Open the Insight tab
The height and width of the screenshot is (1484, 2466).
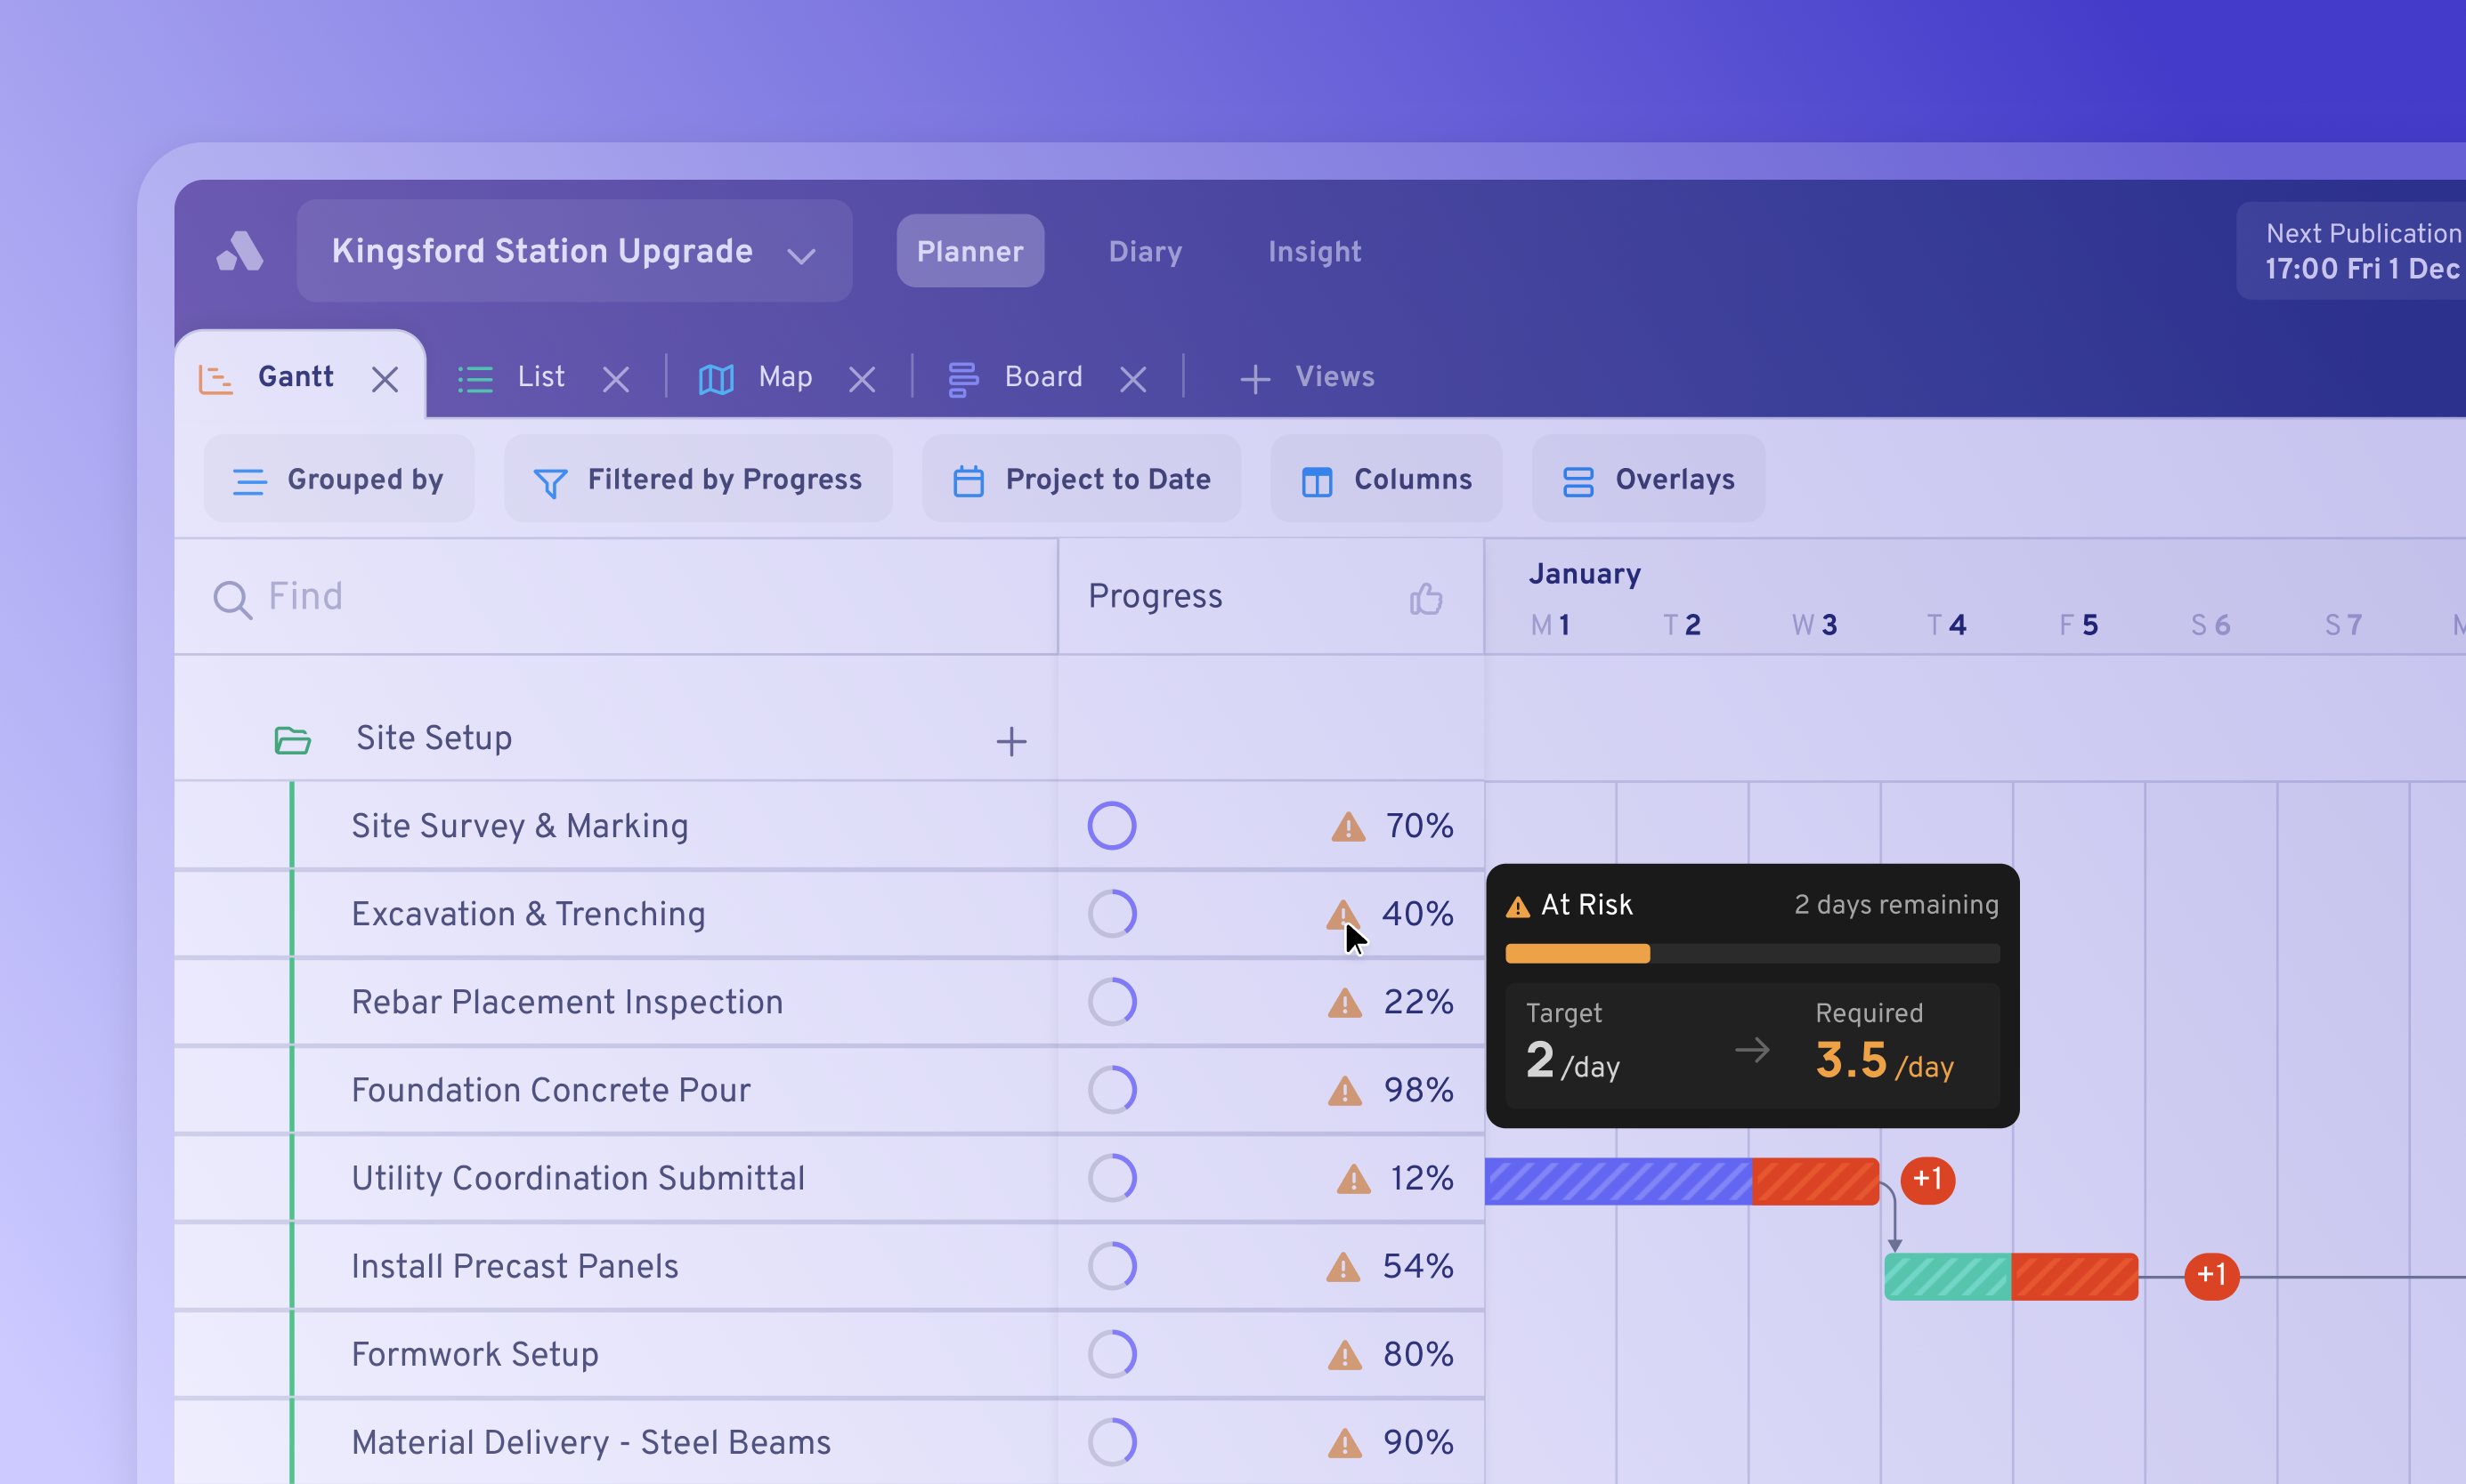click(1315, 252)
